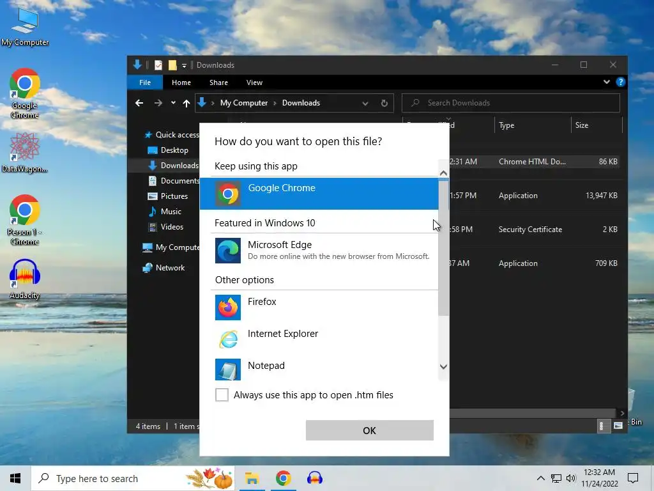Image resolution: width=654 pixels, height=491 pixels.
Task: Select Network in the navigation pane
Action: [164, 268]
